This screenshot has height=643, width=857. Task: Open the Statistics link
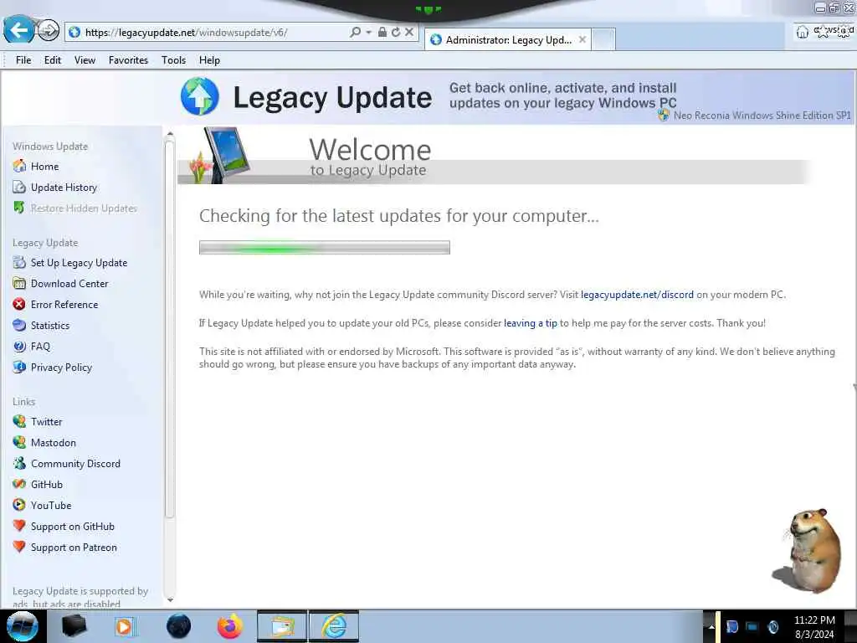(x=50, y=326)
